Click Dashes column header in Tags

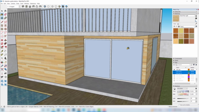(192, 68)
